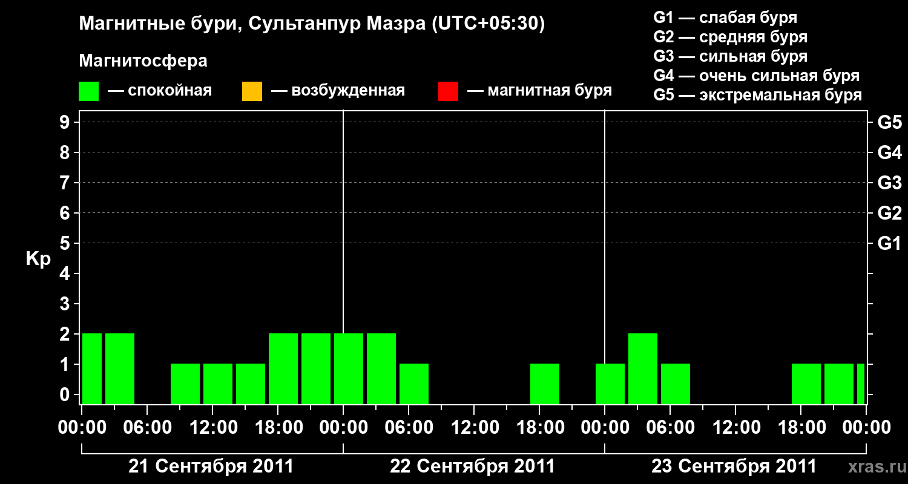Click the 'G1 — слабая буря' legend line
908x484 pixels.
pyautogui.click(x=725, y=18)
